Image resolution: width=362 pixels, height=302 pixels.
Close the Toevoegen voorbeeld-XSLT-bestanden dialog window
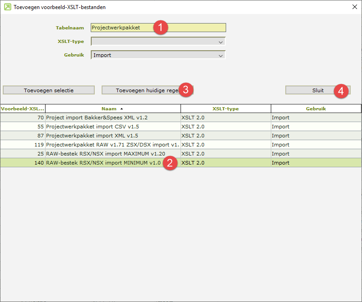click(x=353, y=7)
